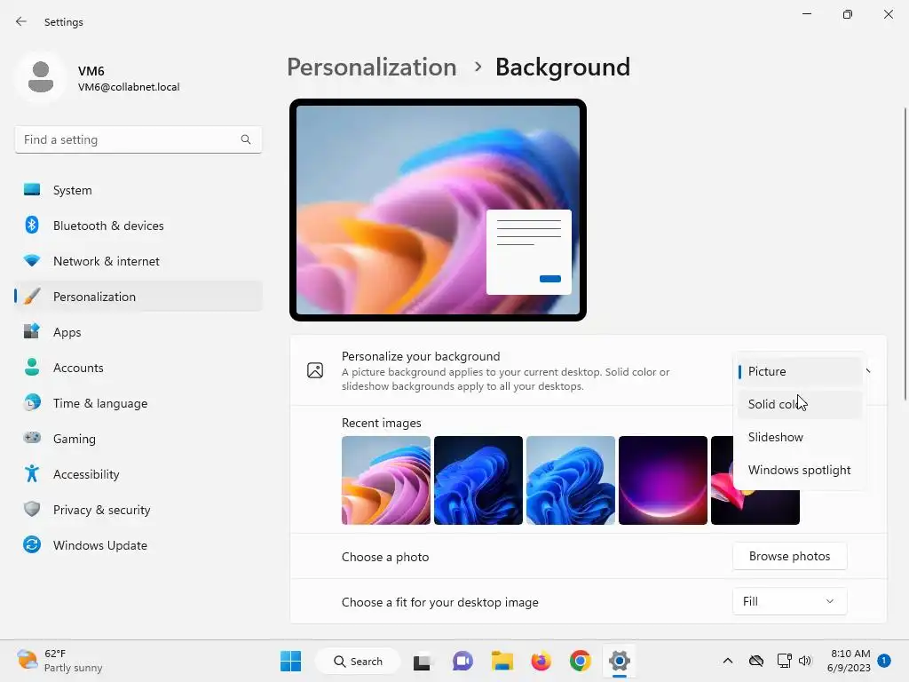Launch Google Chrome from the taskbar
This screenshot has width=909, height=682.
[581, 661]
